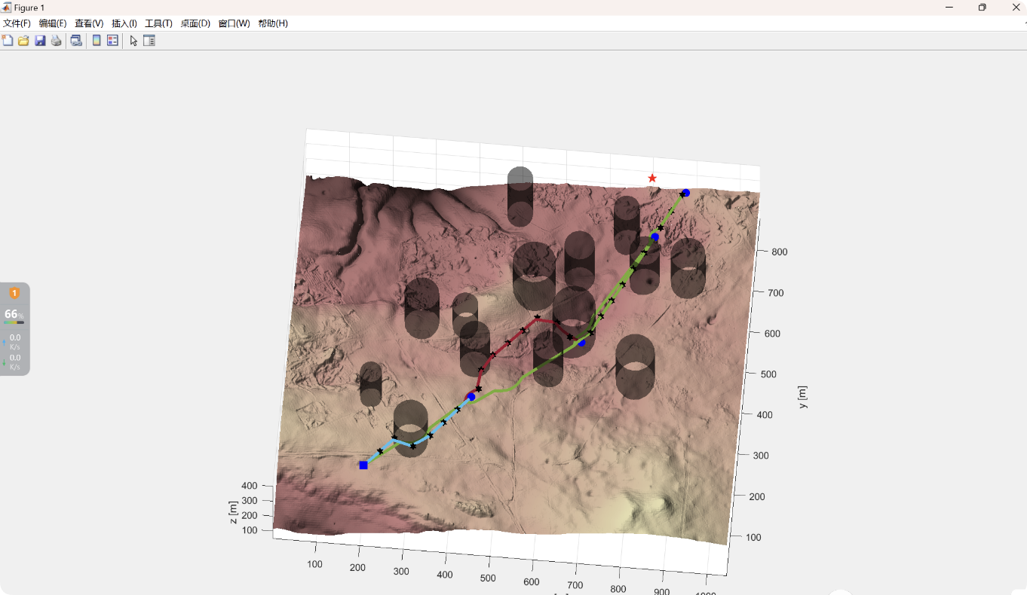Click the 66% usage readout on the widget
This screenshot has width=1027, height=595.
click(x=14, y=314)
